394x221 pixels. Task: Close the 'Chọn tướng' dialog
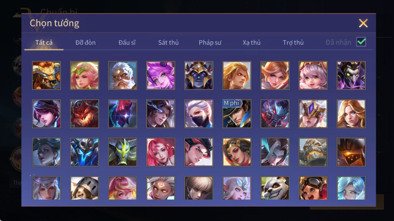click(x=363, y=23)
